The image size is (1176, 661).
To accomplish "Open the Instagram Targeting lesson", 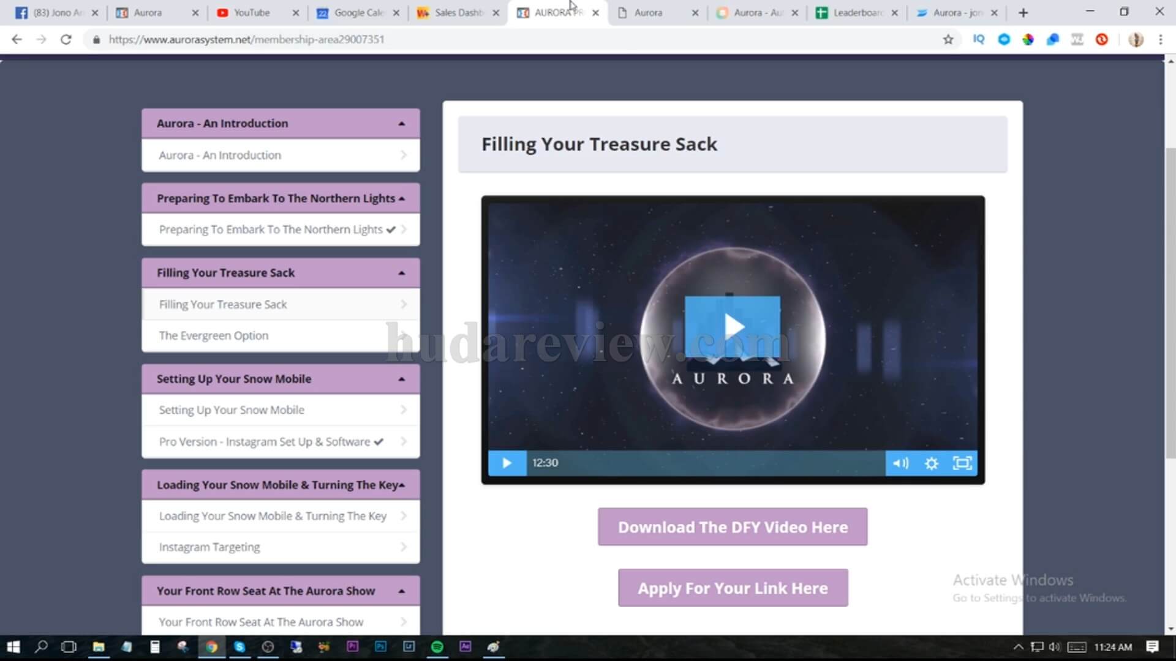I will tap(281, 547).
